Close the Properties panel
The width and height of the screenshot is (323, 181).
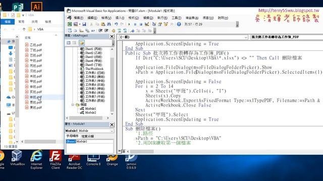click(112, 125)
